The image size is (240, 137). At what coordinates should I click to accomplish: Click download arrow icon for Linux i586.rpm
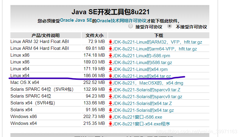[x=110, y=56]
